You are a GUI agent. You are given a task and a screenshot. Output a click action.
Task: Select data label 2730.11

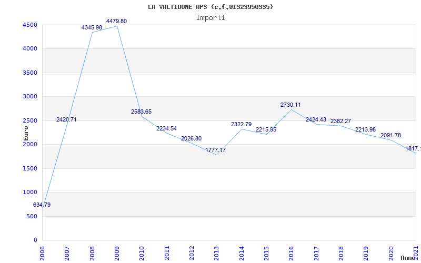pos(290,105)
